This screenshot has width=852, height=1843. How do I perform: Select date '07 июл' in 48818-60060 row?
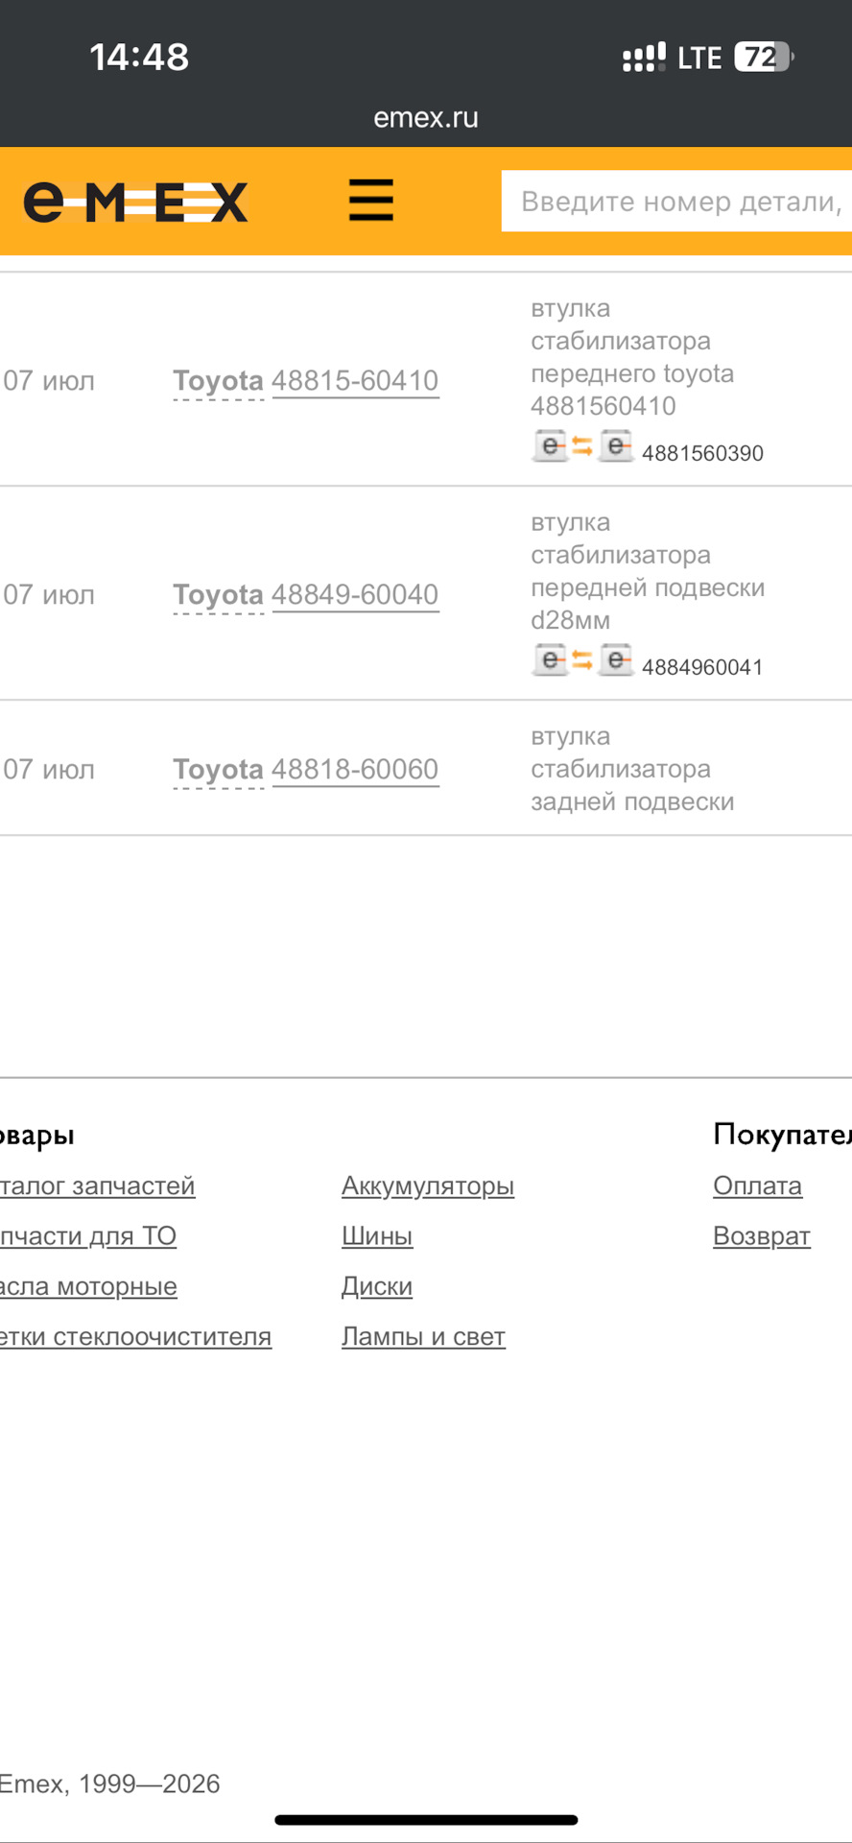tap(49, 770)
